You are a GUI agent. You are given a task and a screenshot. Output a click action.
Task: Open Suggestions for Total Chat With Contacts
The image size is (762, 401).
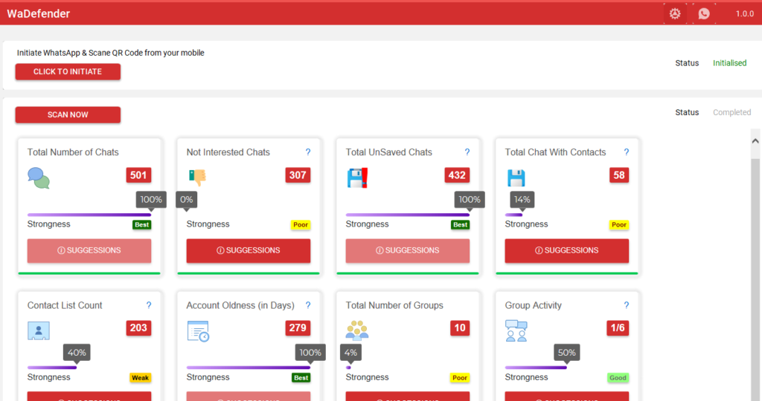click(x=566, y=251)
